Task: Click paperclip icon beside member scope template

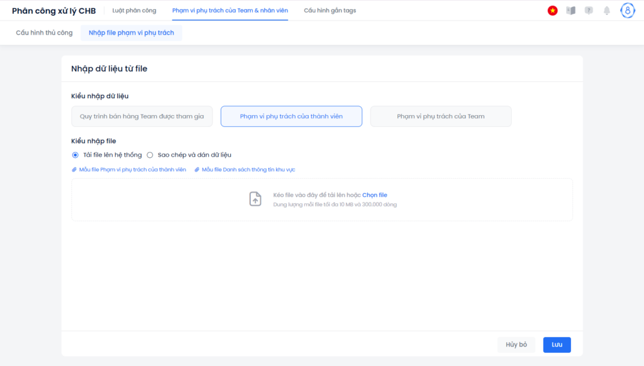Action: 74,170
